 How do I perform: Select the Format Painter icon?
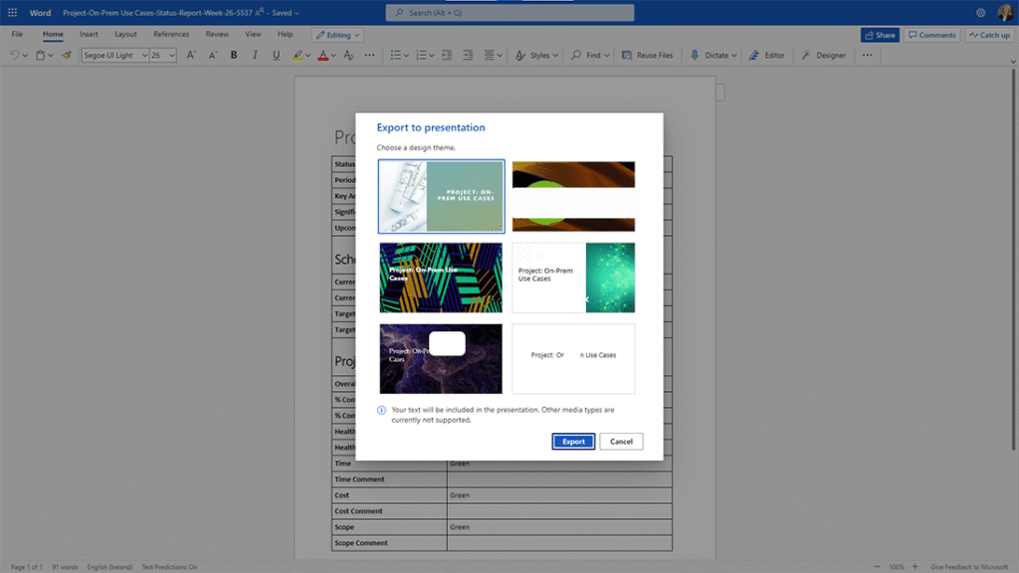point(67,56)
